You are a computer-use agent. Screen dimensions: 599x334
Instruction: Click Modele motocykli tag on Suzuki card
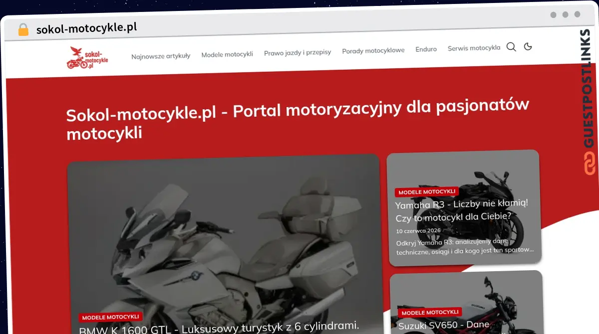tap(430, 313)
